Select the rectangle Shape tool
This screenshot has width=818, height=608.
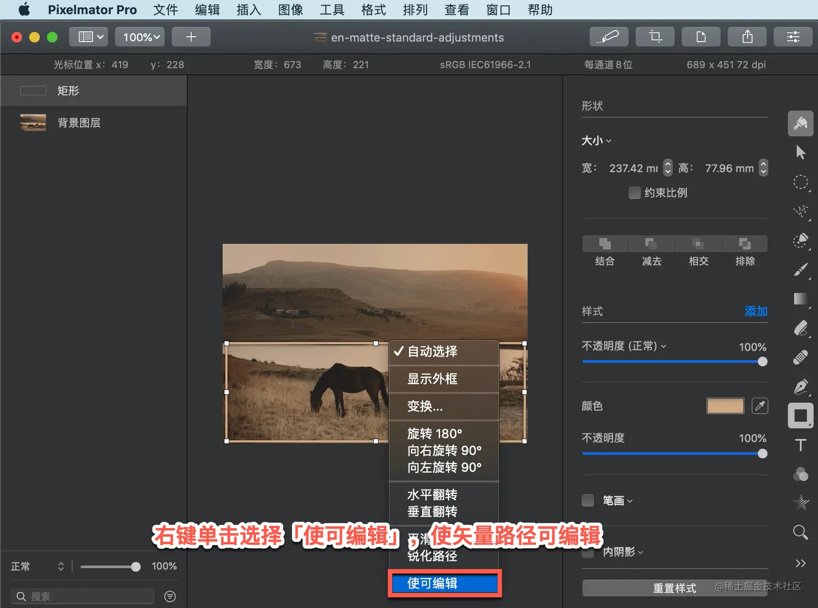[x=801, y=415]
